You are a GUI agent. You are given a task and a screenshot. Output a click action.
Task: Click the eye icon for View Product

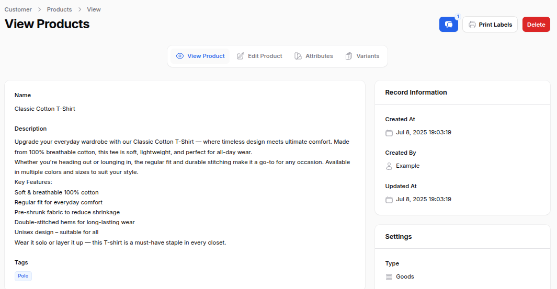180,56
